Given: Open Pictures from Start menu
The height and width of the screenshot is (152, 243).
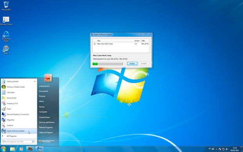Looking at the screenshot, I should click(x=42, y=96).
